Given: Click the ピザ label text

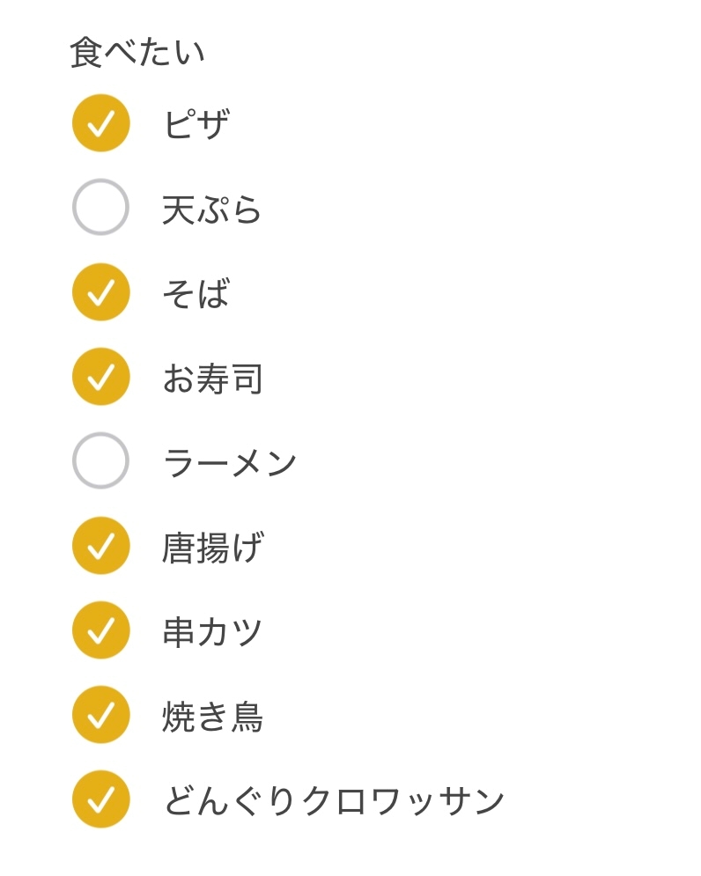Looking at the screenshot, I should click(x=196, y=123).
